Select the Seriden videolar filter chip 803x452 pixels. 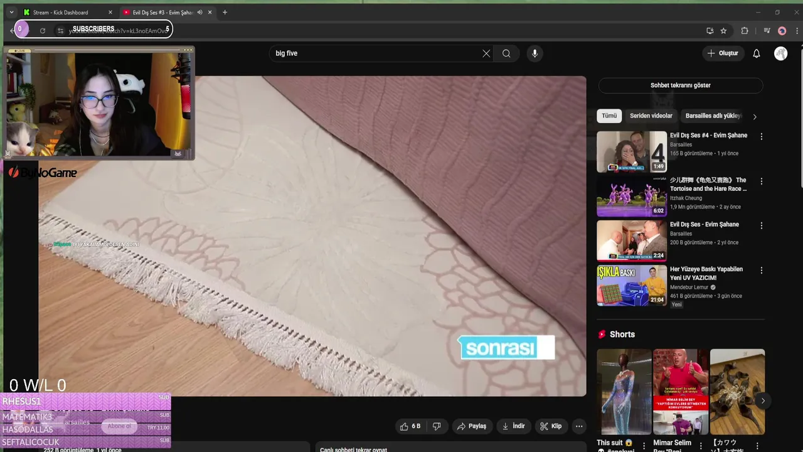click(651, 116)
